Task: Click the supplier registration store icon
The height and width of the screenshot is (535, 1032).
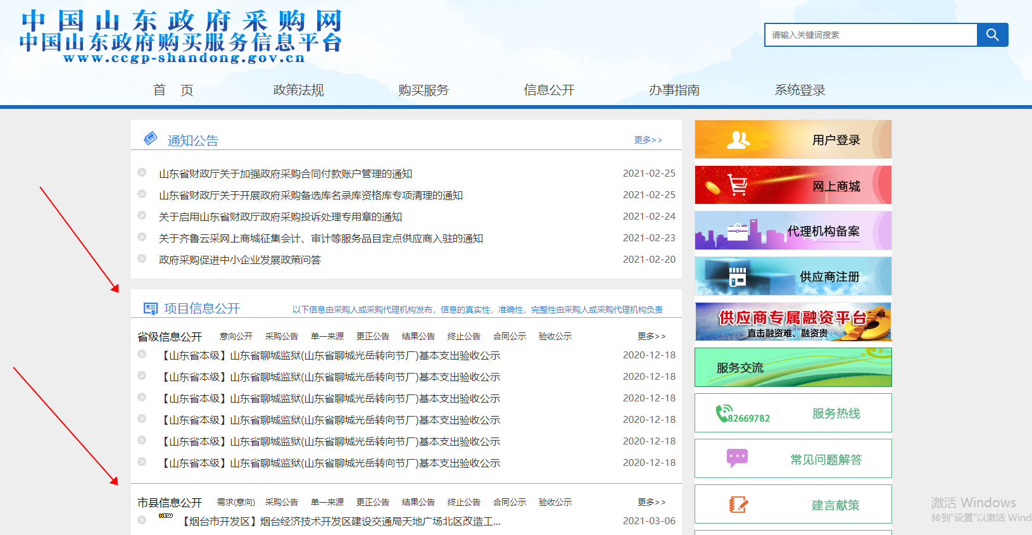Action: 738,277
